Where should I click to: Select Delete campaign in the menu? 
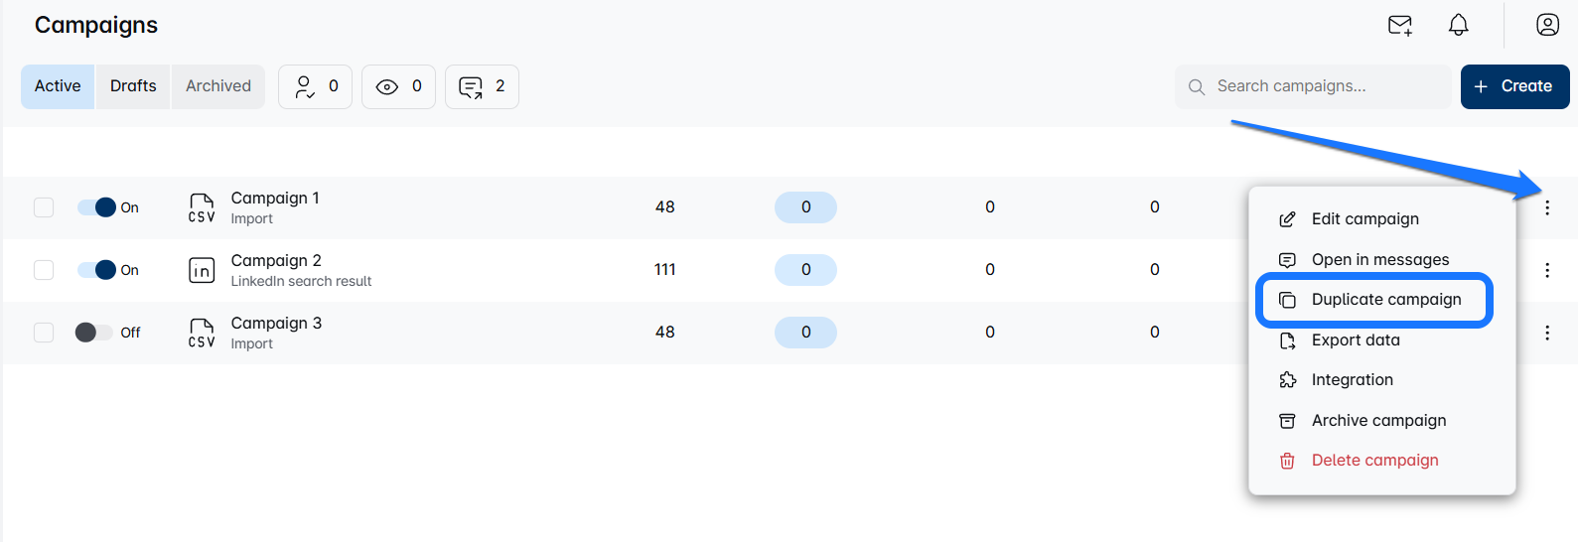pos(1374,461)
